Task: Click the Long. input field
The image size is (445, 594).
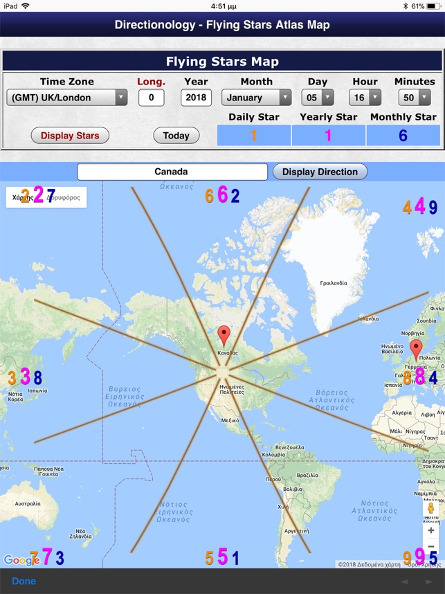Action: 151,98
